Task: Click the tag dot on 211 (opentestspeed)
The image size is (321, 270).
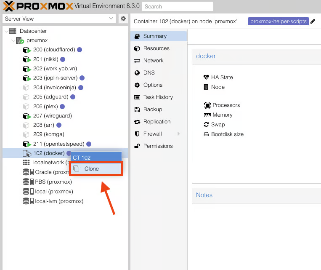Action: click(89, 144)
